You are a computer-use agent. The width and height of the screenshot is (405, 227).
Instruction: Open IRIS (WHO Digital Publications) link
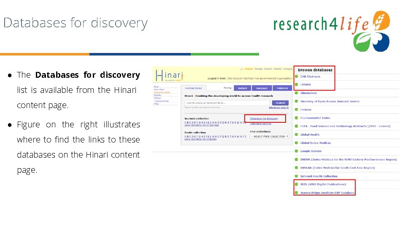tap(323, 184)
